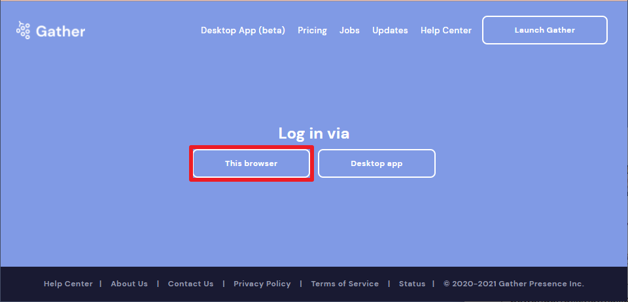Log in via This browser
Viewport: 628px width, 302px height.
(x=251, y=163)
